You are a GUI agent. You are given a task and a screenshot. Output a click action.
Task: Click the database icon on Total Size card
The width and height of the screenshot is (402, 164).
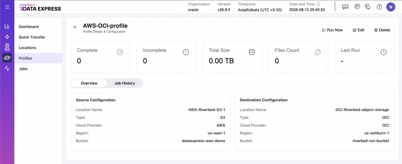point(252,52)
